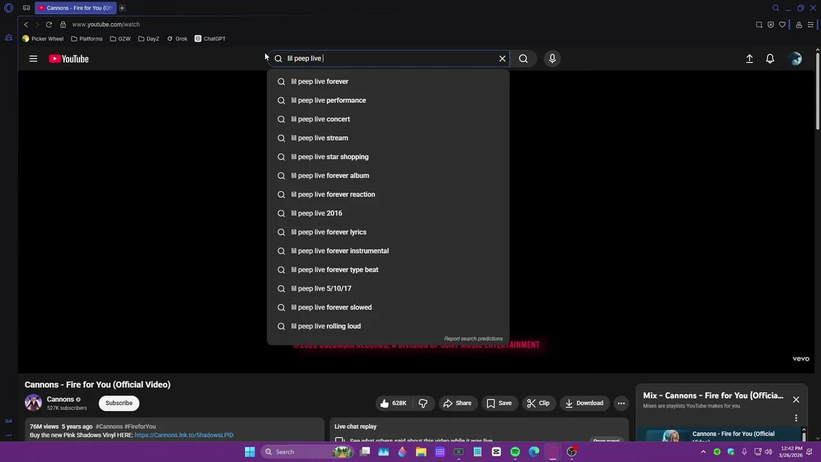Select suggestion 'lil peep live forever album'

[388, 176]
